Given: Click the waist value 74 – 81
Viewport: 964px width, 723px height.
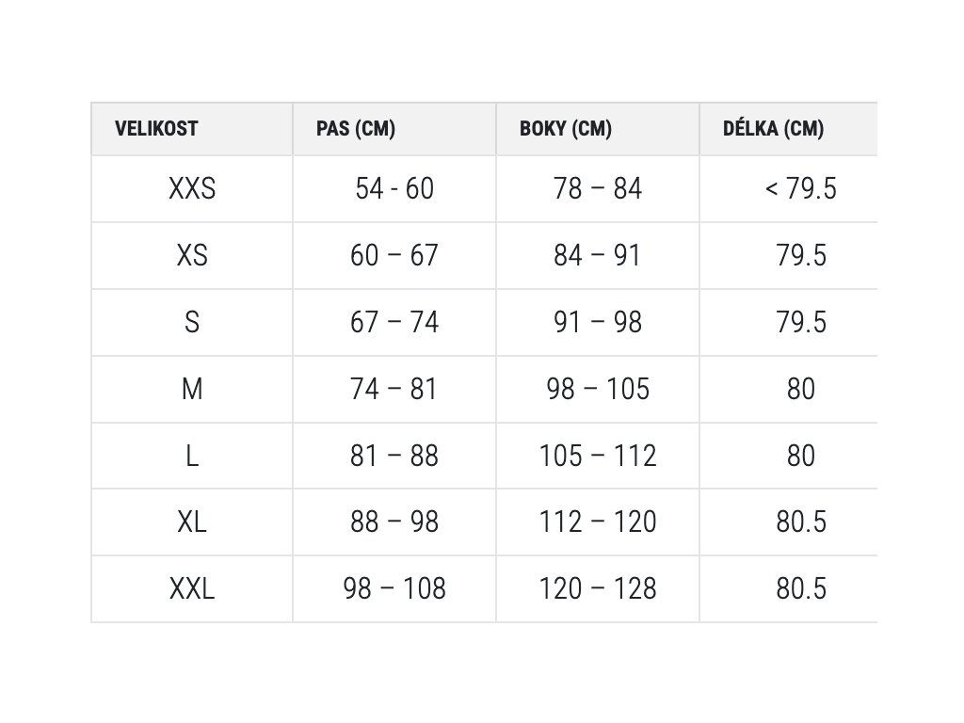Looking at the screenshot, I should [394, 389].
